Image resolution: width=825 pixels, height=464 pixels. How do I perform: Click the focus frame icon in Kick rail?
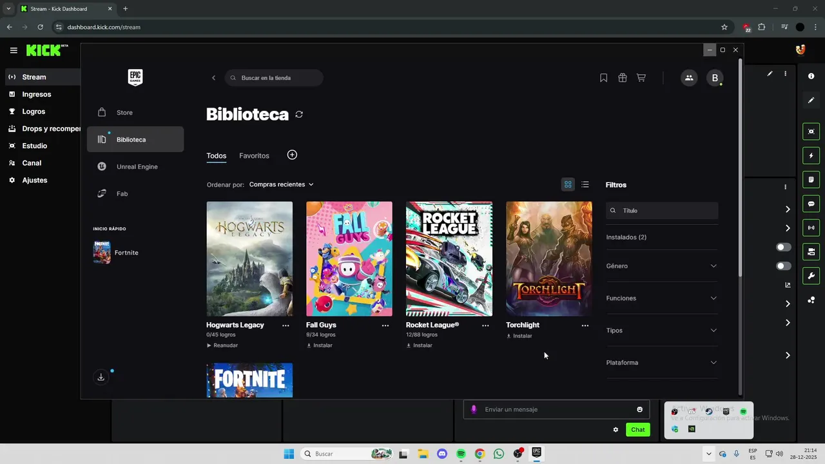(811, 131)
